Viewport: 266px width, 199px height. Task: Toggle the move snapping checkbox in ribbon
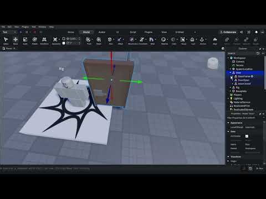point(64,39)
